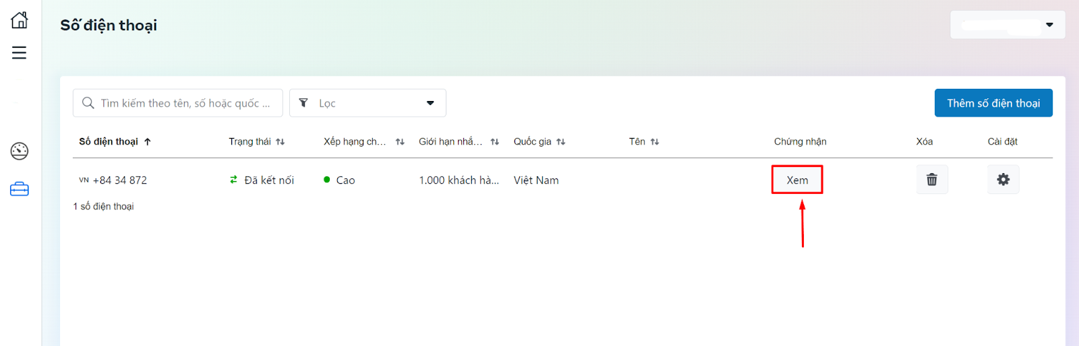Click the Chứng nhận column header
This screenshot has width=1079, height=346.
pyautogui.click(x=800, y=141)
